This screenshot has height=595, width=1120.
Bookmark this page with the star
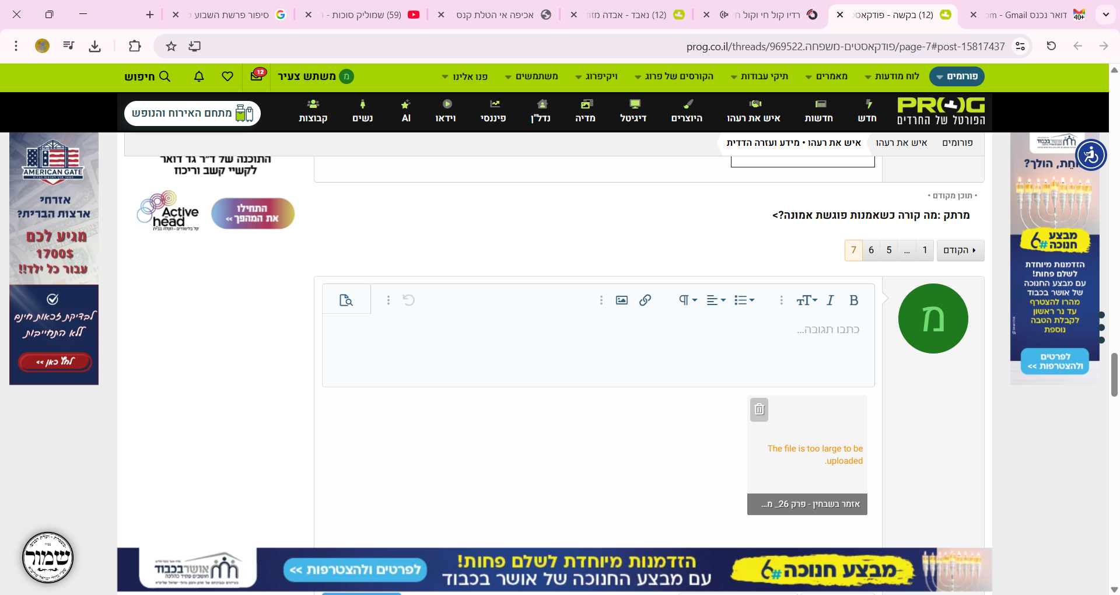click(x=171, y=46)
